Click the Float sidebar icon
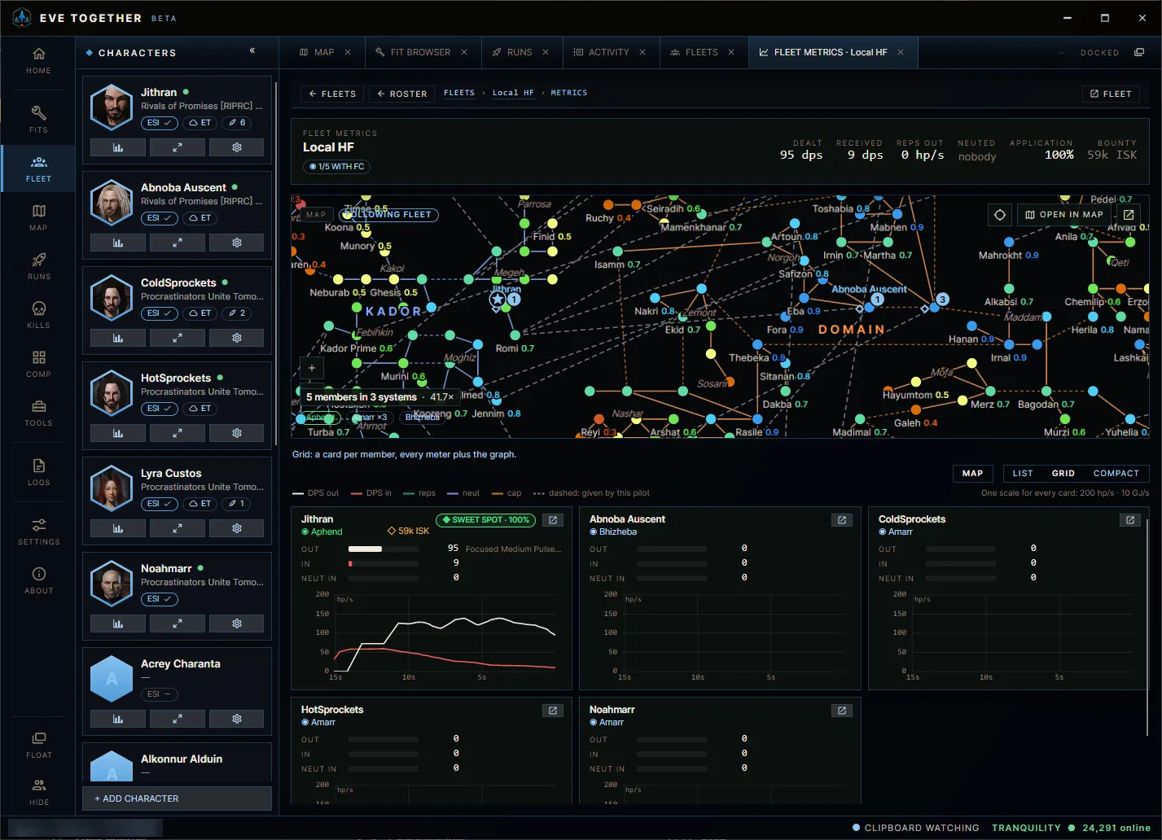Image resolution: width=1162 pixels, height=840 pixels. [x=38, y=745]
